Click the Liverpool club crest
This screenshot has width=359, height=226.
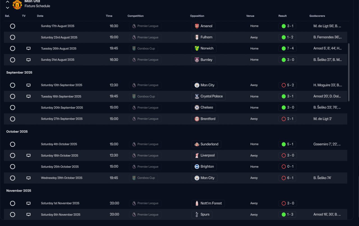pos(197,155)
